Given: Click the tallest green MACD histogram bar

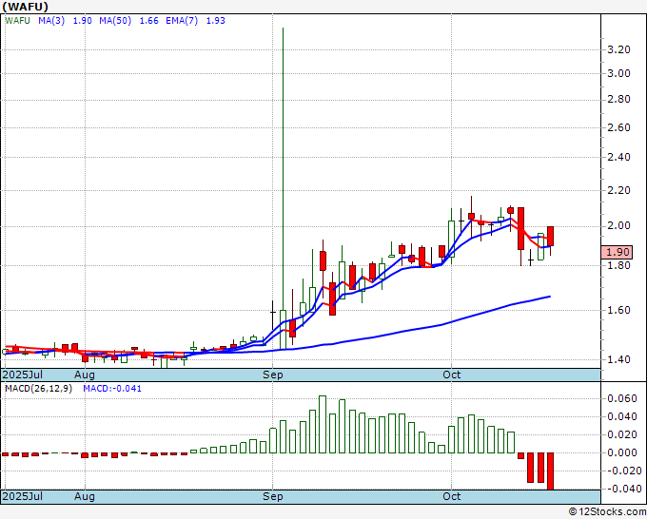Looking at the screenshot, I should 323,425.
